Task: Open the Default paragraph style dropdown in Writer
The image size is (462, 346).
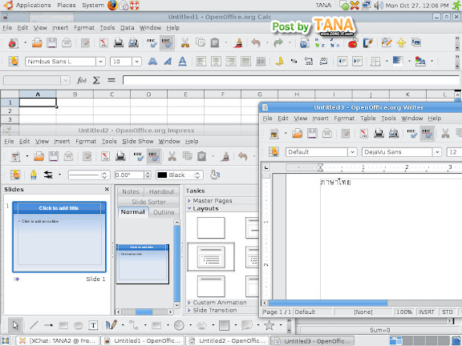Action: [x=352, y=152]
